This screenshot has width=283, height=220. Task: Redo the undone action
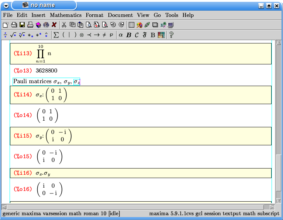coord(121,25)
